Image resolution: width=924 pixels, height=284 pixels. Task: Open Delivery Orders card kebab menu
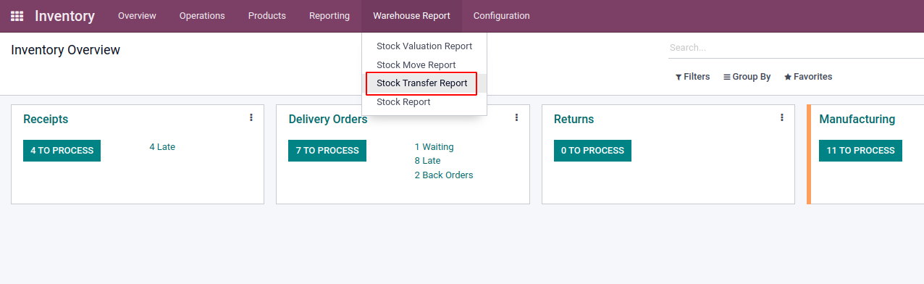click(x=516, y=117)
